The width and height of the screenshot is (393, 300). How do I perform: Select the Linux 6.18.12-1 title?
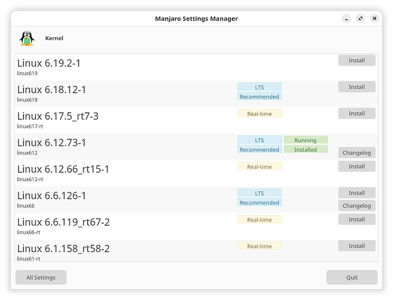click(52, 90)
